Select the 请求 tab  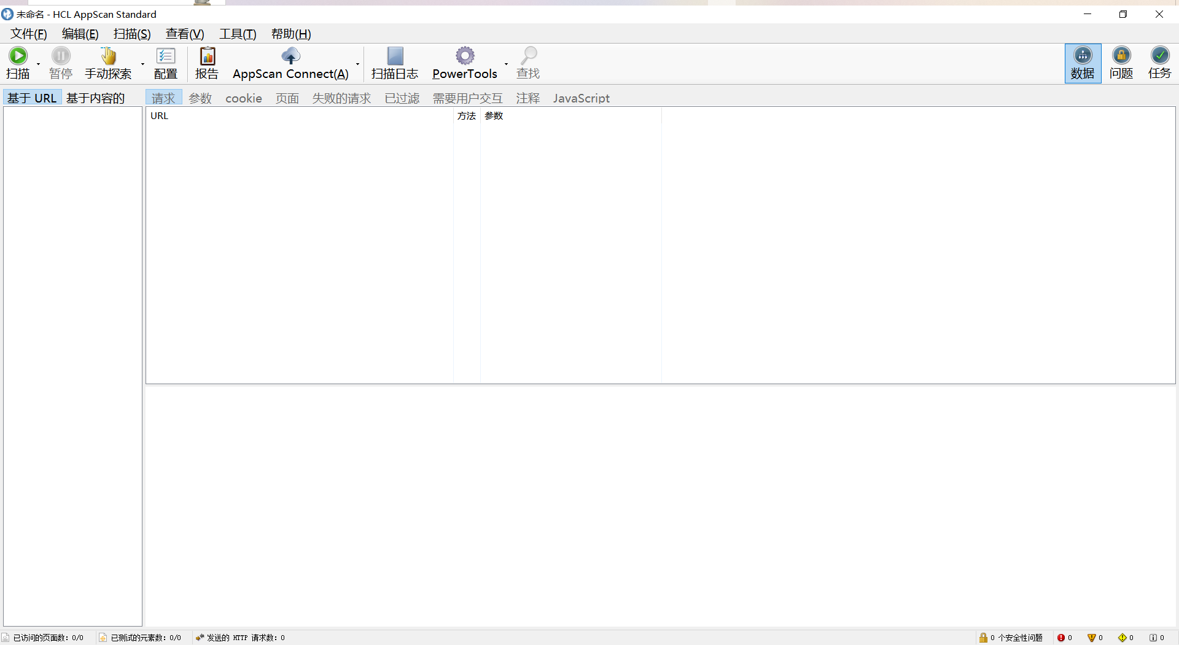tap(163, 98)
